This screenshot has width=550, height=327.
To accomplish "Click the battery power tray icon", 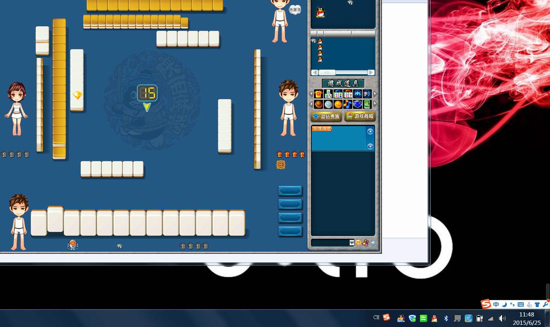I will point(479,318).
